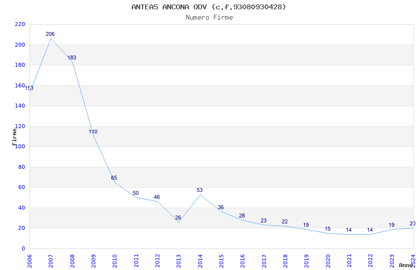Click the subtitle Numero Firme
This screenshot has height=270, width=418.
[209, 18]
